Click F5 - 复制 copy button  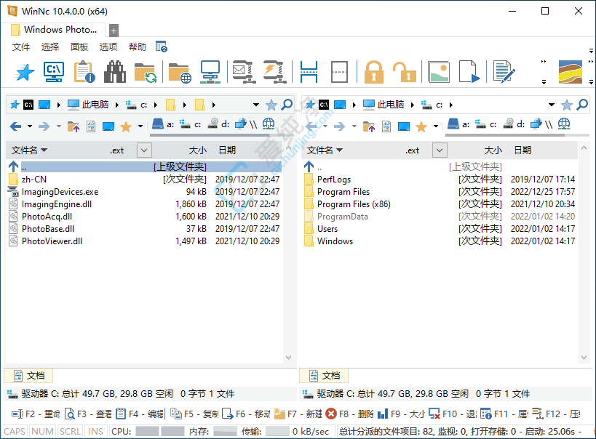coord(194,414)
